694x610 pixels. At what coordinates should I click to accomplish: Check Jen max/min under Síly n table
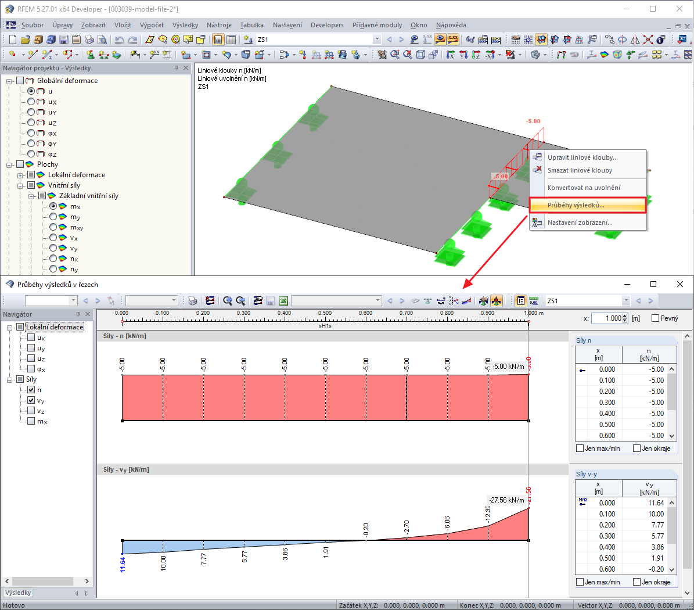coord(580,448)
